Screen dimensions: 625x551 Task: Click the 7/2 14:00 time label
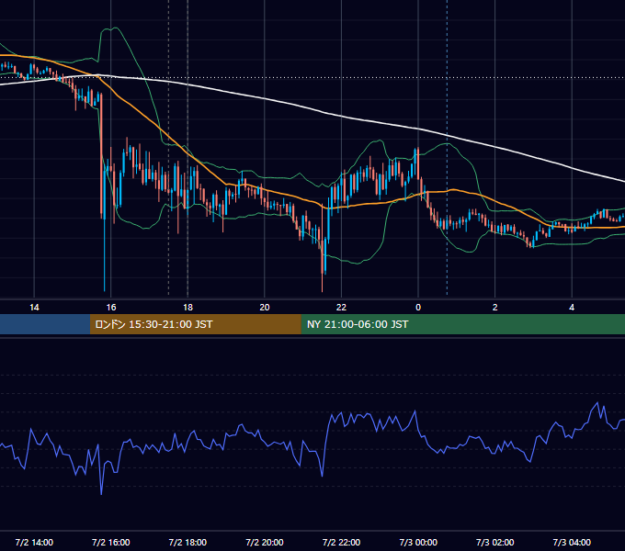(34, 542)
